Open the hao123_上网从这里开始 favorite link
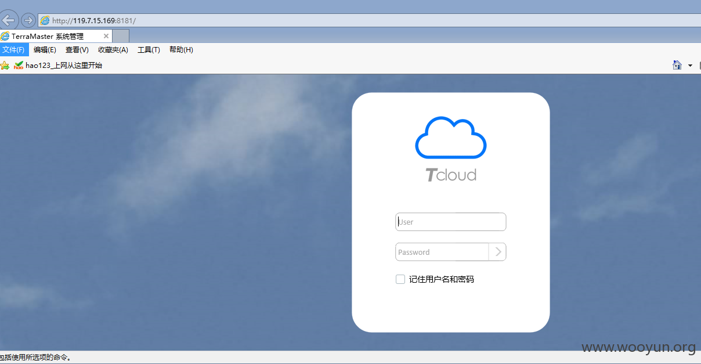 coord(58,66)
